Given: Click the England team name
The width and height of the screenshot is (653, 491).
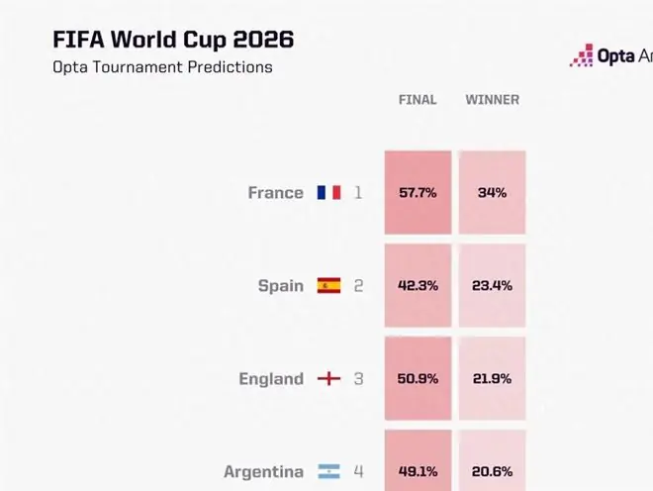Looking at the screenshot, I should point(271,379).
